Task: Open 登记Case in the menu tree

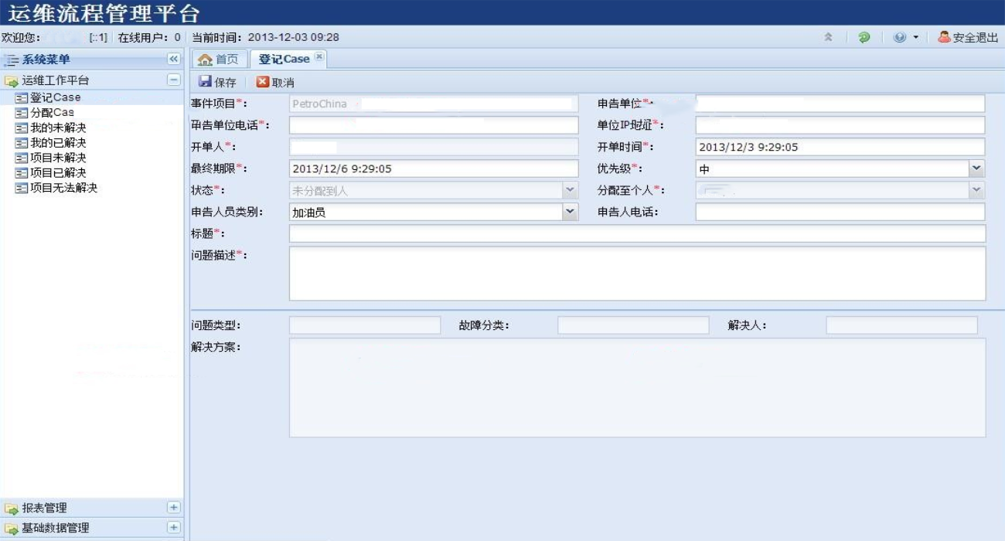Action: click(x=55, y=97)
